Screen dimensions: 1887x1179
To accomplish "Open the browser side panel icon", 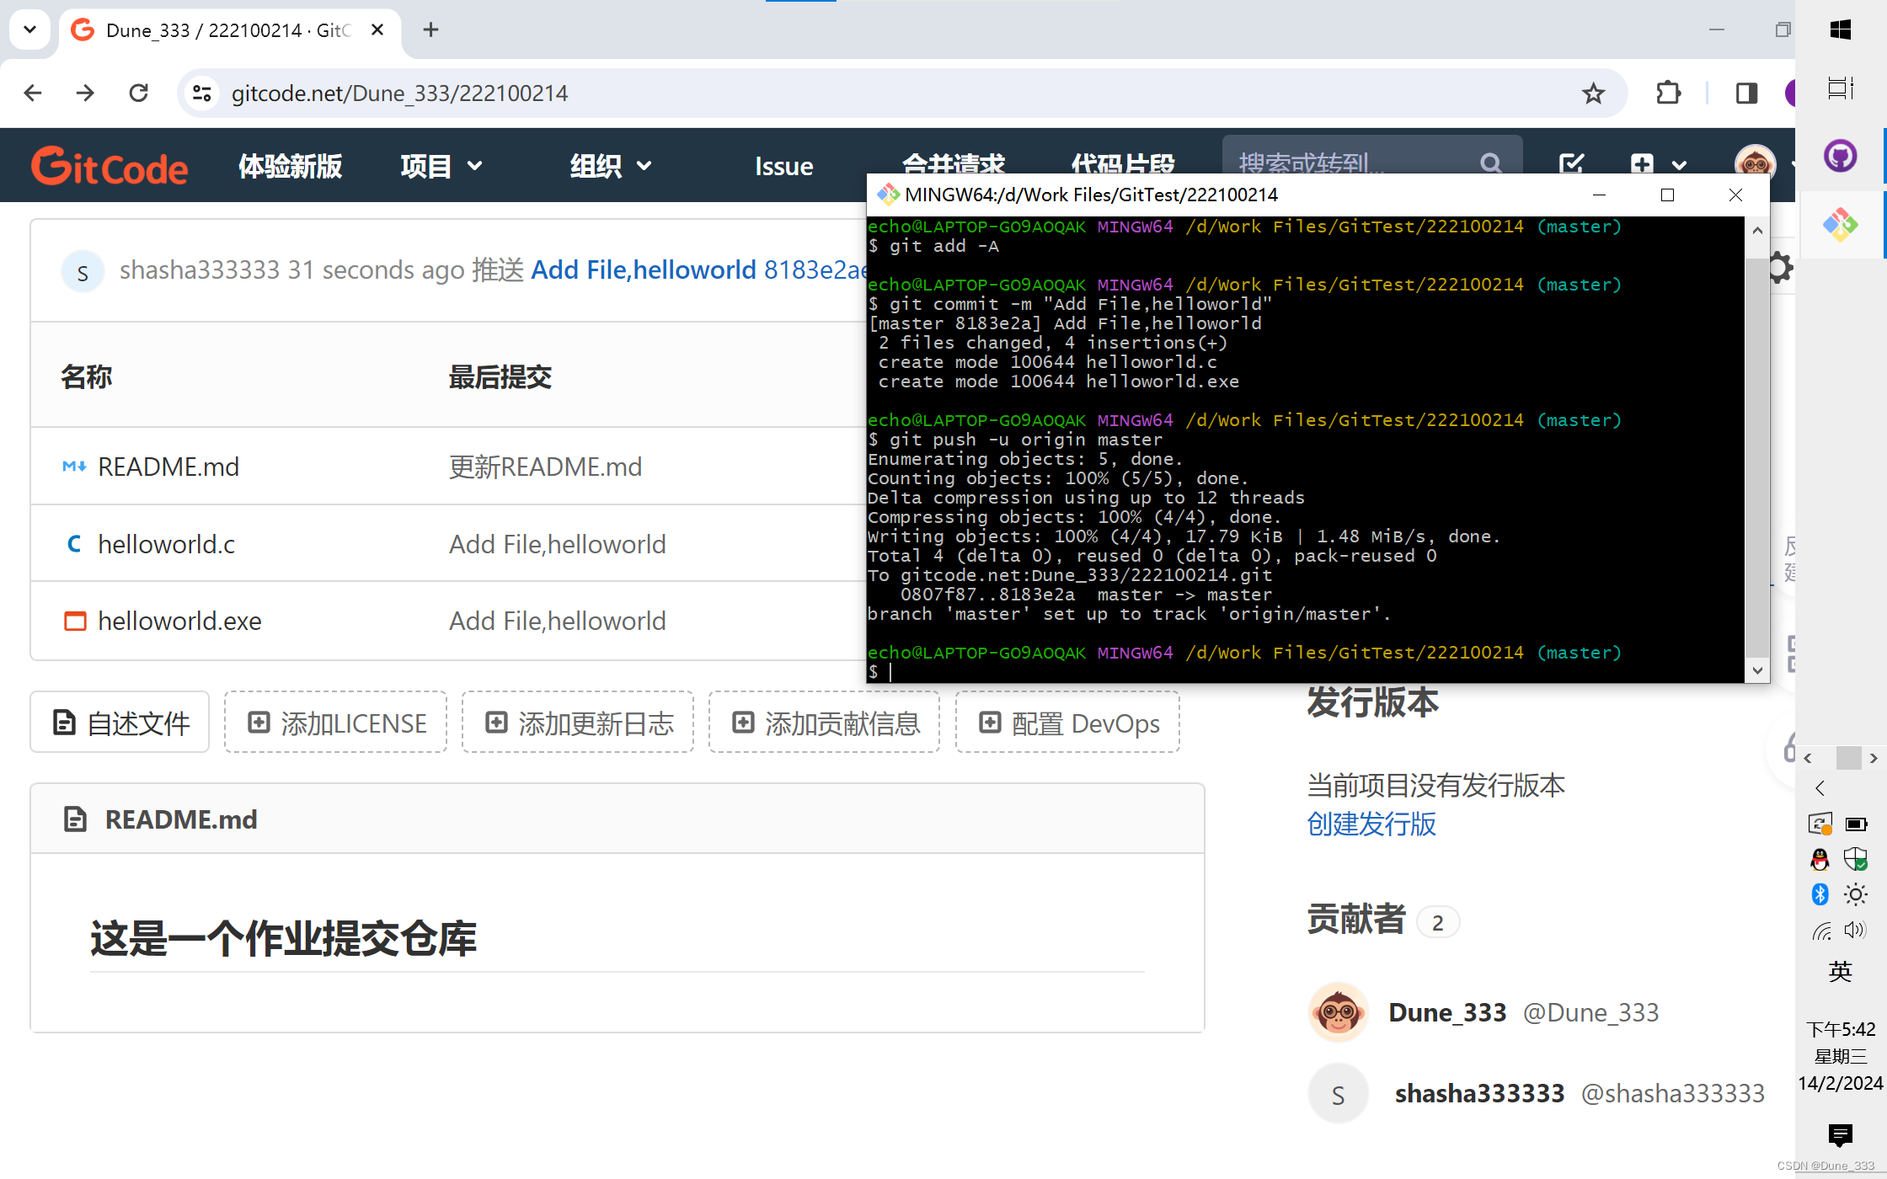I will pyautogui.click(x=1746, y=93).
